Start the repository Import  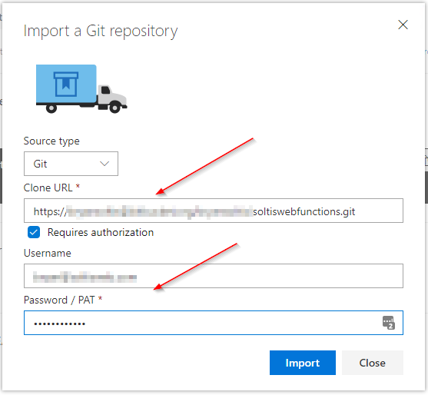pos(303,363)
